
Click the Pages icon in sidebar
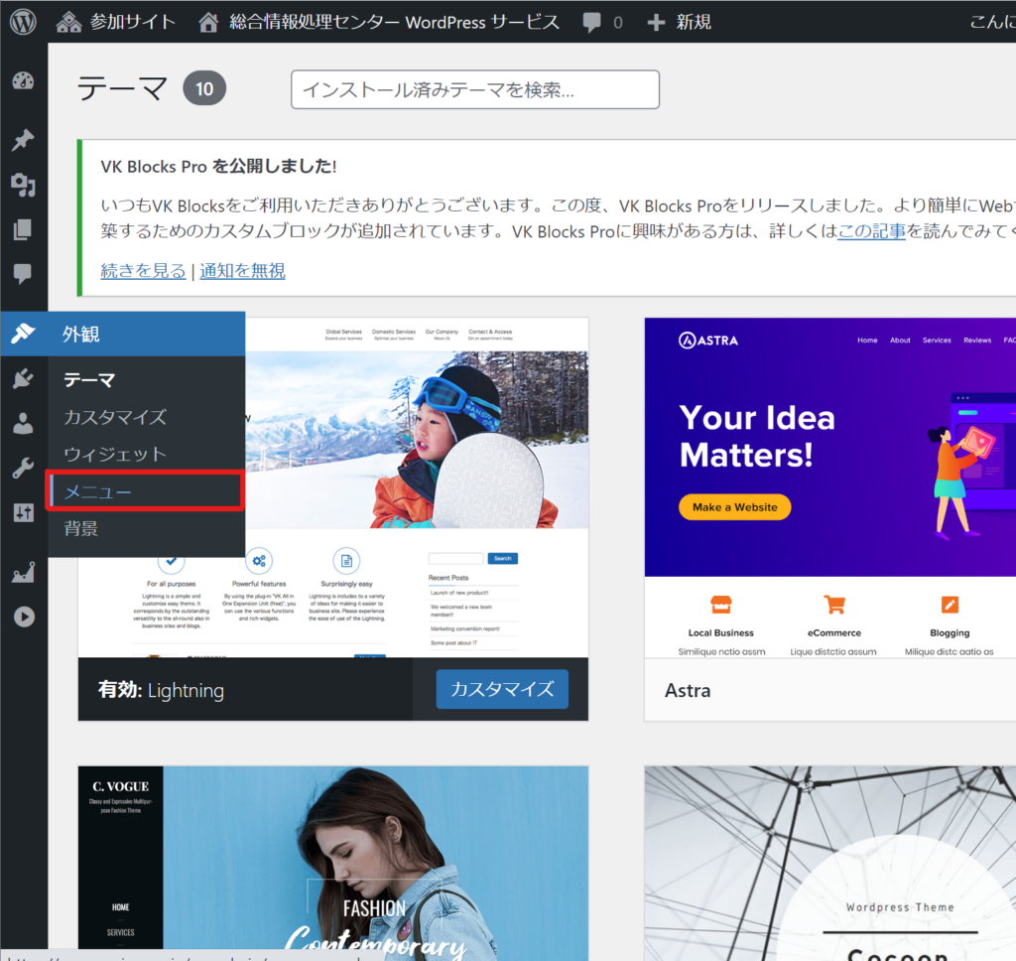(23, 230)
